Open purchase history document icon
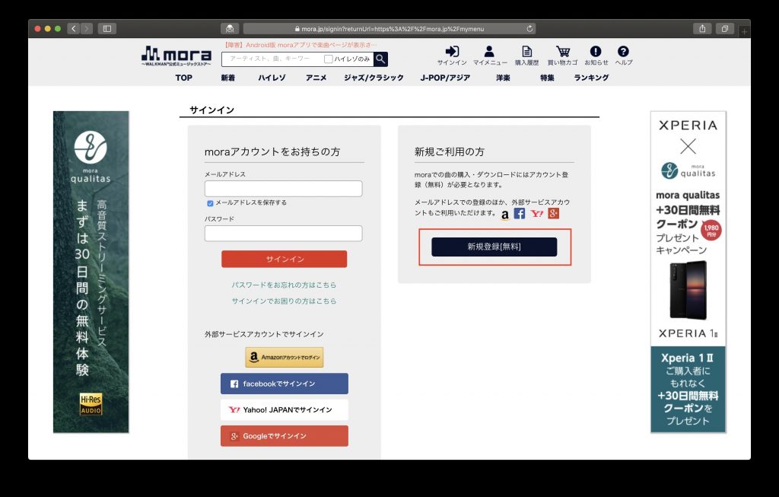 526,51
